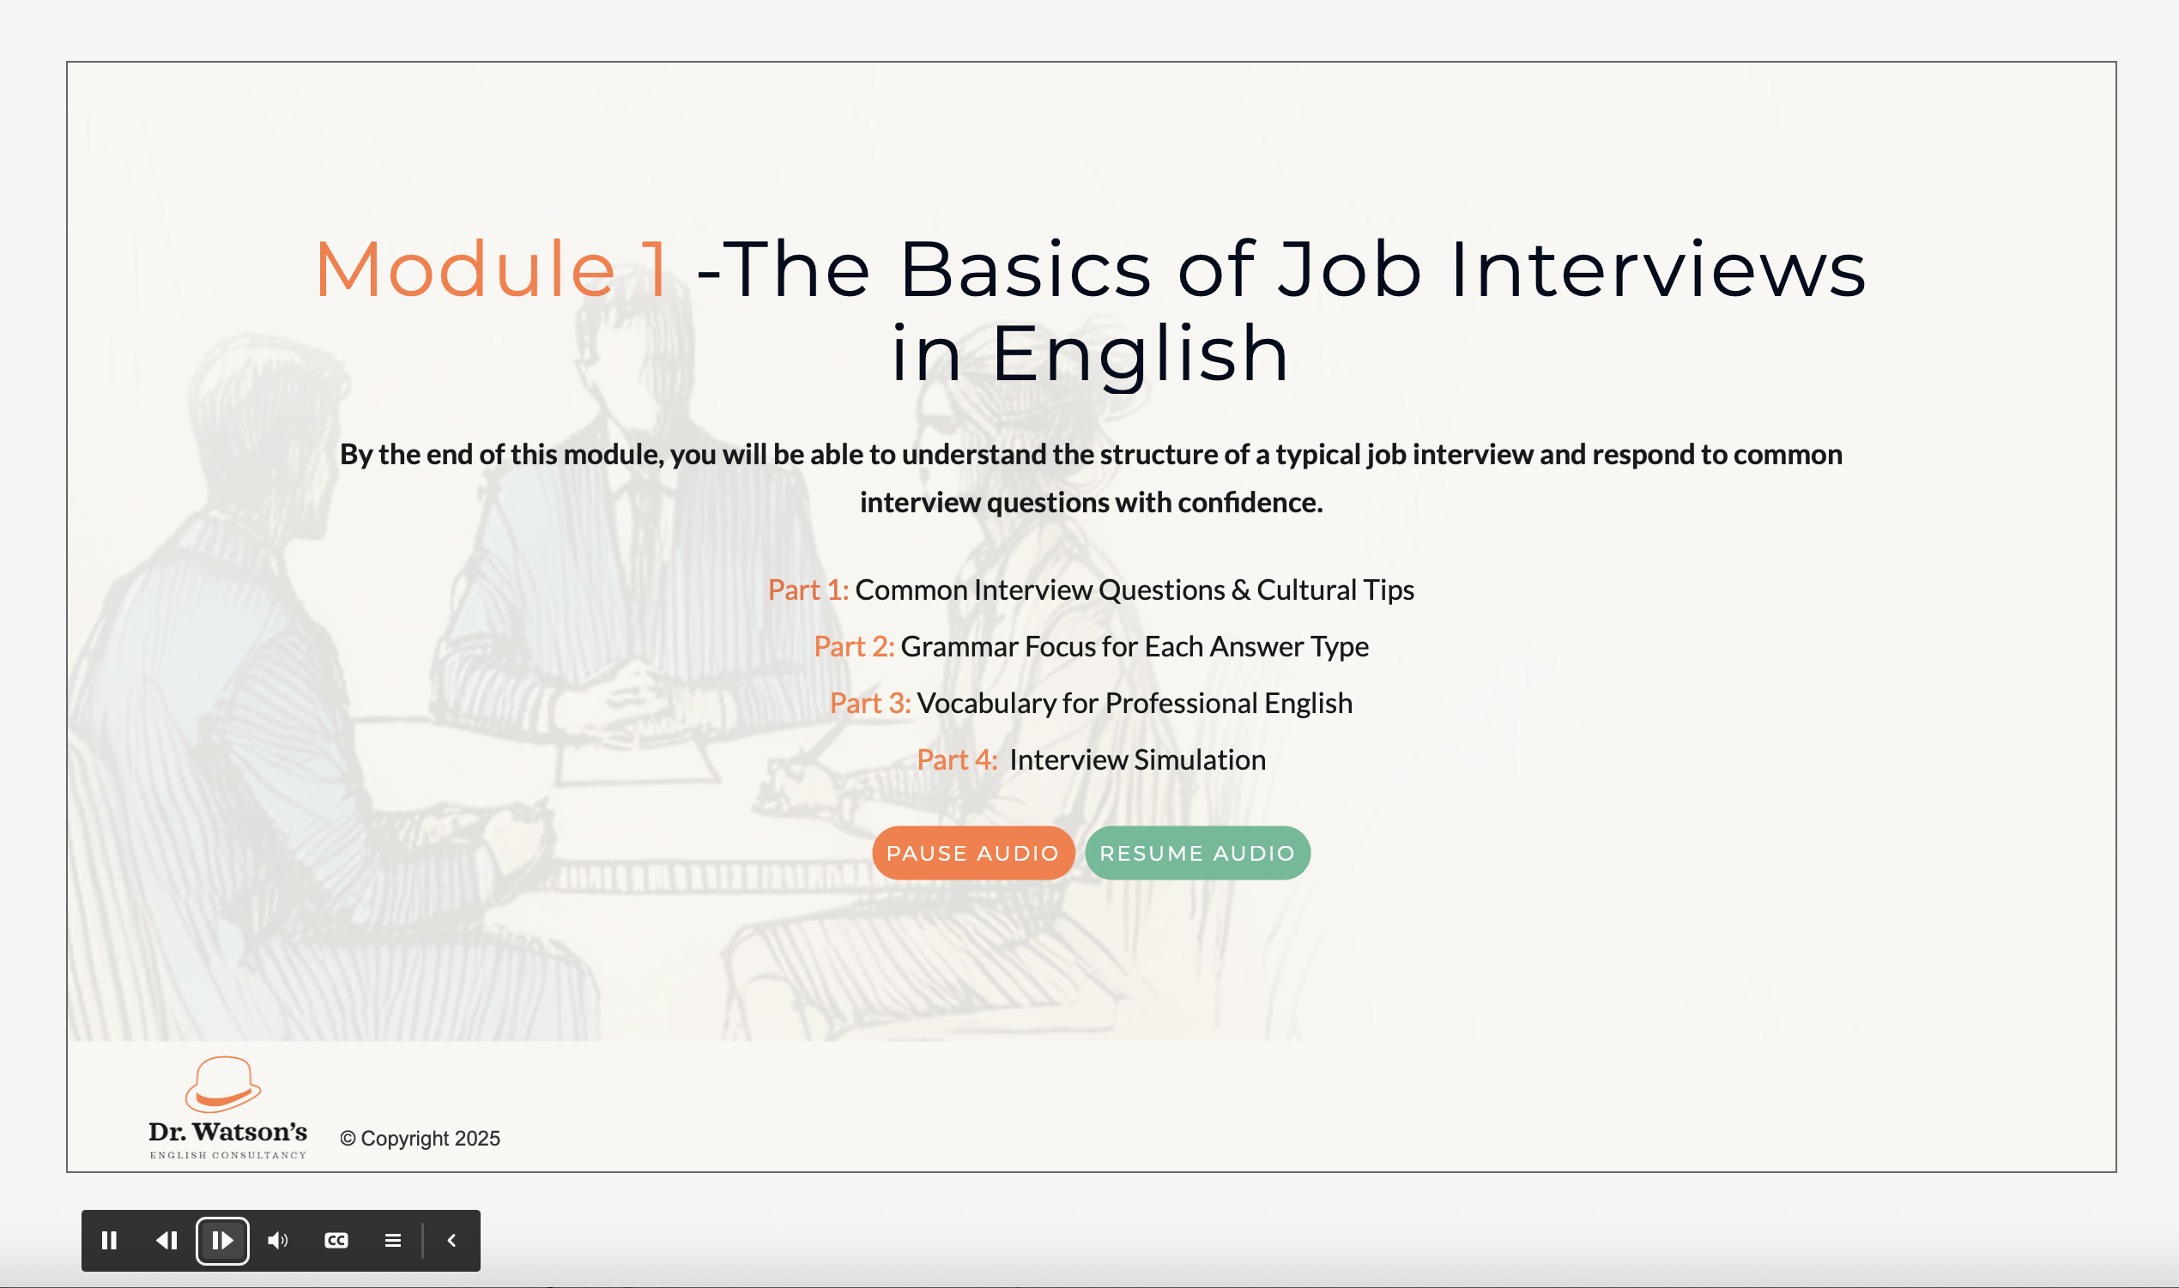The height and width of the screenshot is (1288, 2179).
Task: Toggle closed captions with the CC icon
Action: pos(336,1240)
